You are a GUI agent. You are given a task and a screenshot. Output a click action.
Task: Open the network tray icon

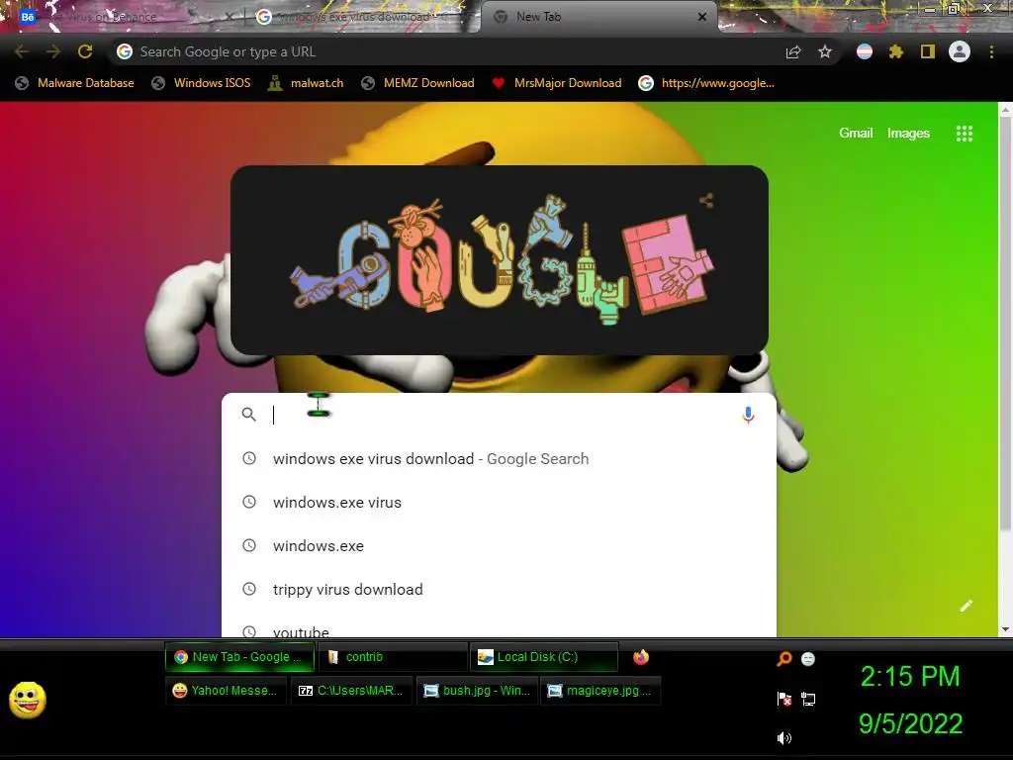[808, 699]
